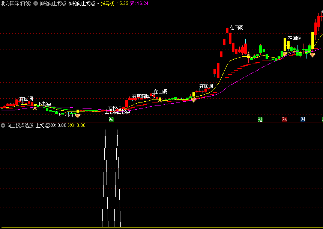Viewport: 323px width, 229px height.
Task: Open the dropdown arrow beside 北方国际(日线)
Action: pos(36,3)
